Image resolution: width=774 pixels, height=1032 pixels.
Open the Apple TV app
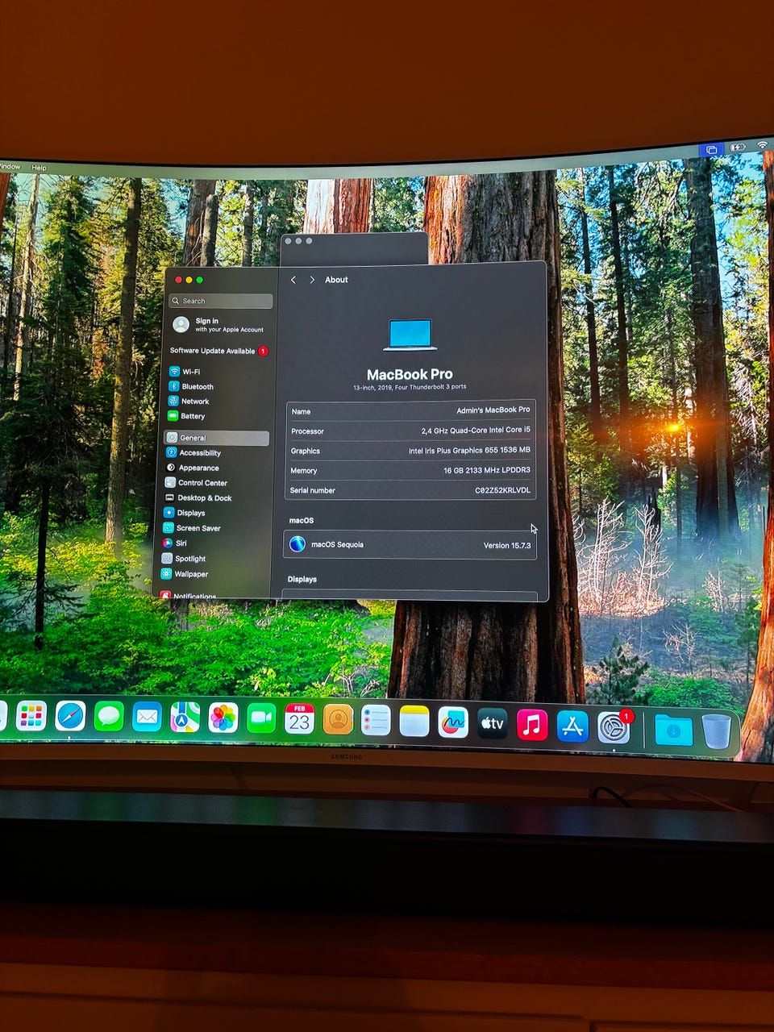pyautogui.click(x=492, y=724)
